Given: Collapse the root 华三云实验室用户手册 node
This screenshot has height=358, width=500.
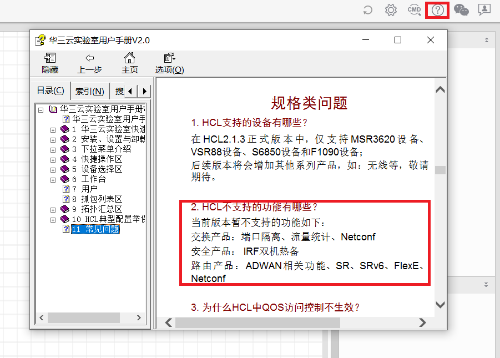Looking at the screenshot, I should tap(41, 110).
